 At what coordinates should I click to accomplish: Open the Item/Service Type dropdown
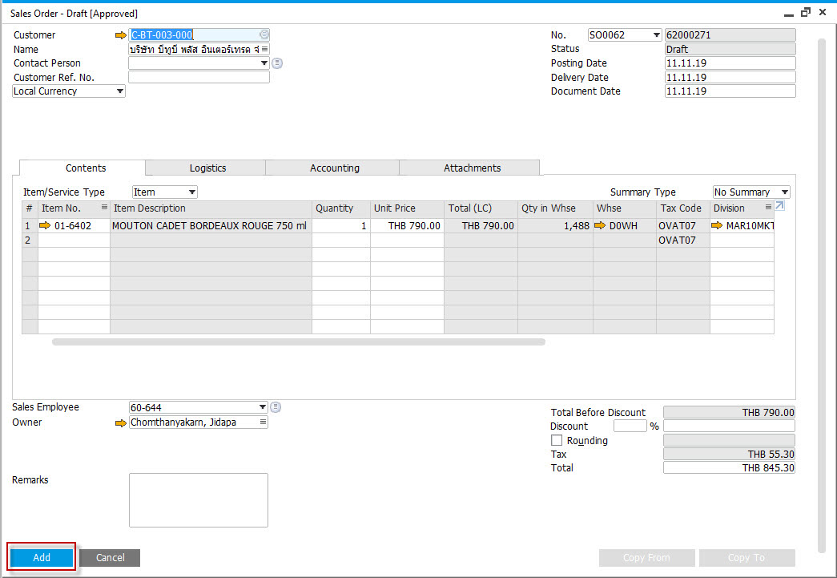pyautogui.click(x=165, y=192)
